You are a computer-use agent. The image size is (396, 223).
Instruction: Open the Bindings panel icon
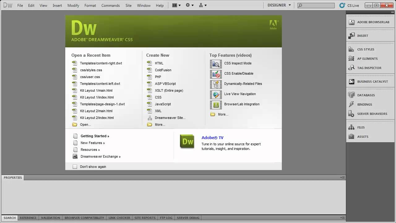[x=351, y=104]
